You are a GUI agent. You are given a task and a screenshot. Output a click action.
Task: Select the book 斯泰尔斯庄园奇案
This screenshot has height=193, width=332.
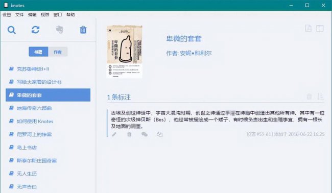[48, 161]
